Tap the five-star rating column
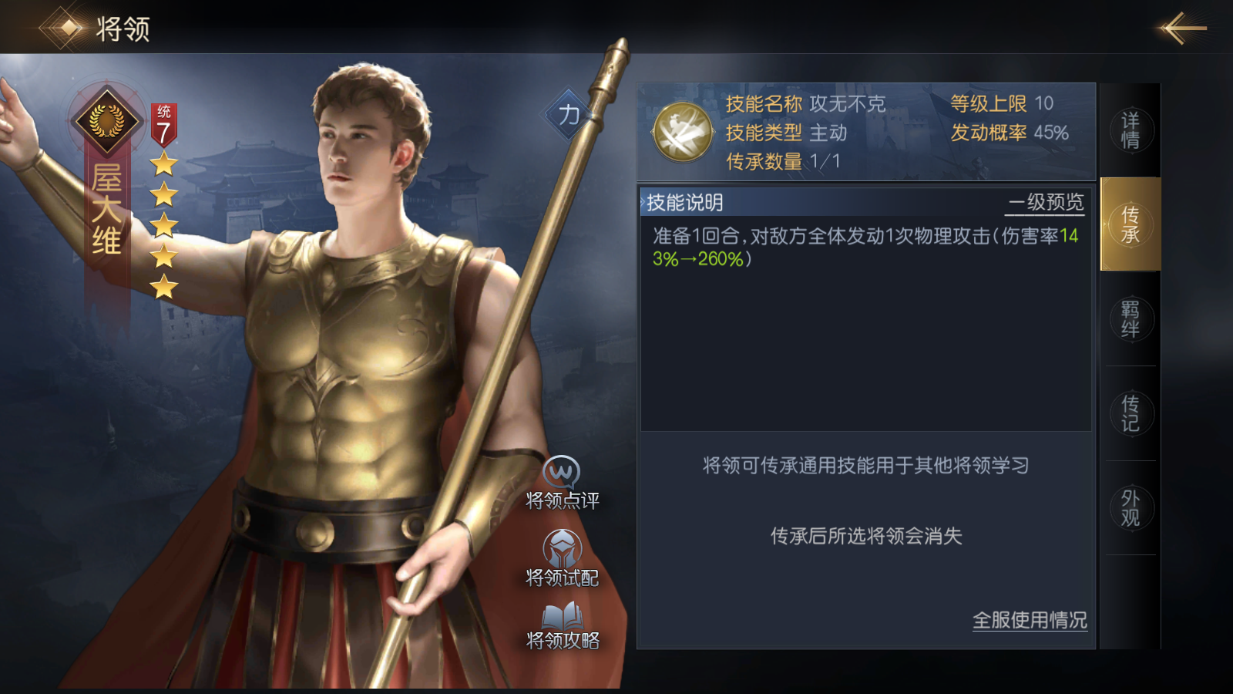This screenshot has height=694, width=1233. click(163, 225)
